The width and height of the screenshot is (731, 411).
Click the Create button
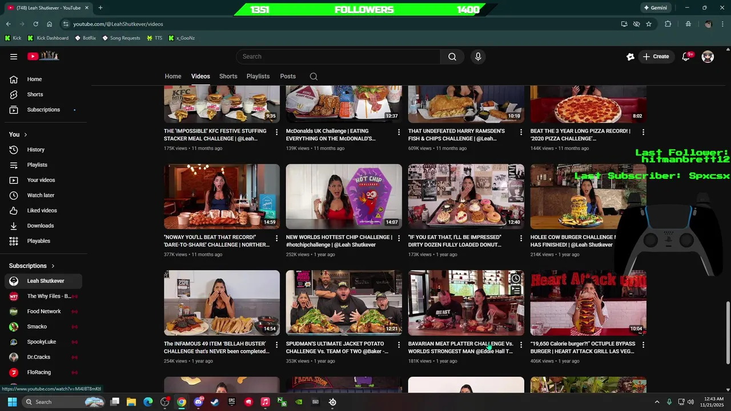click(656, 57)
